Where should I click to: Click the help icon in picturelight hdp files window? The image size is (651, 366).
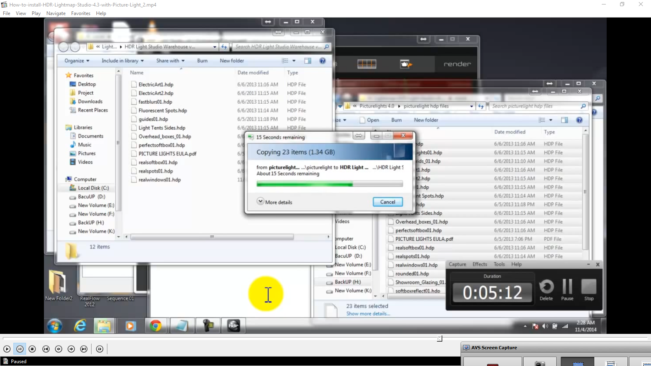(579, 120)
